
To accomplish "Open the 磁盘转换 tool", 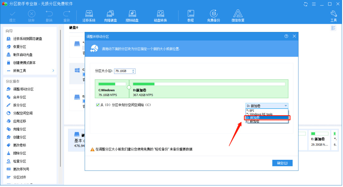I will point(160,16).
